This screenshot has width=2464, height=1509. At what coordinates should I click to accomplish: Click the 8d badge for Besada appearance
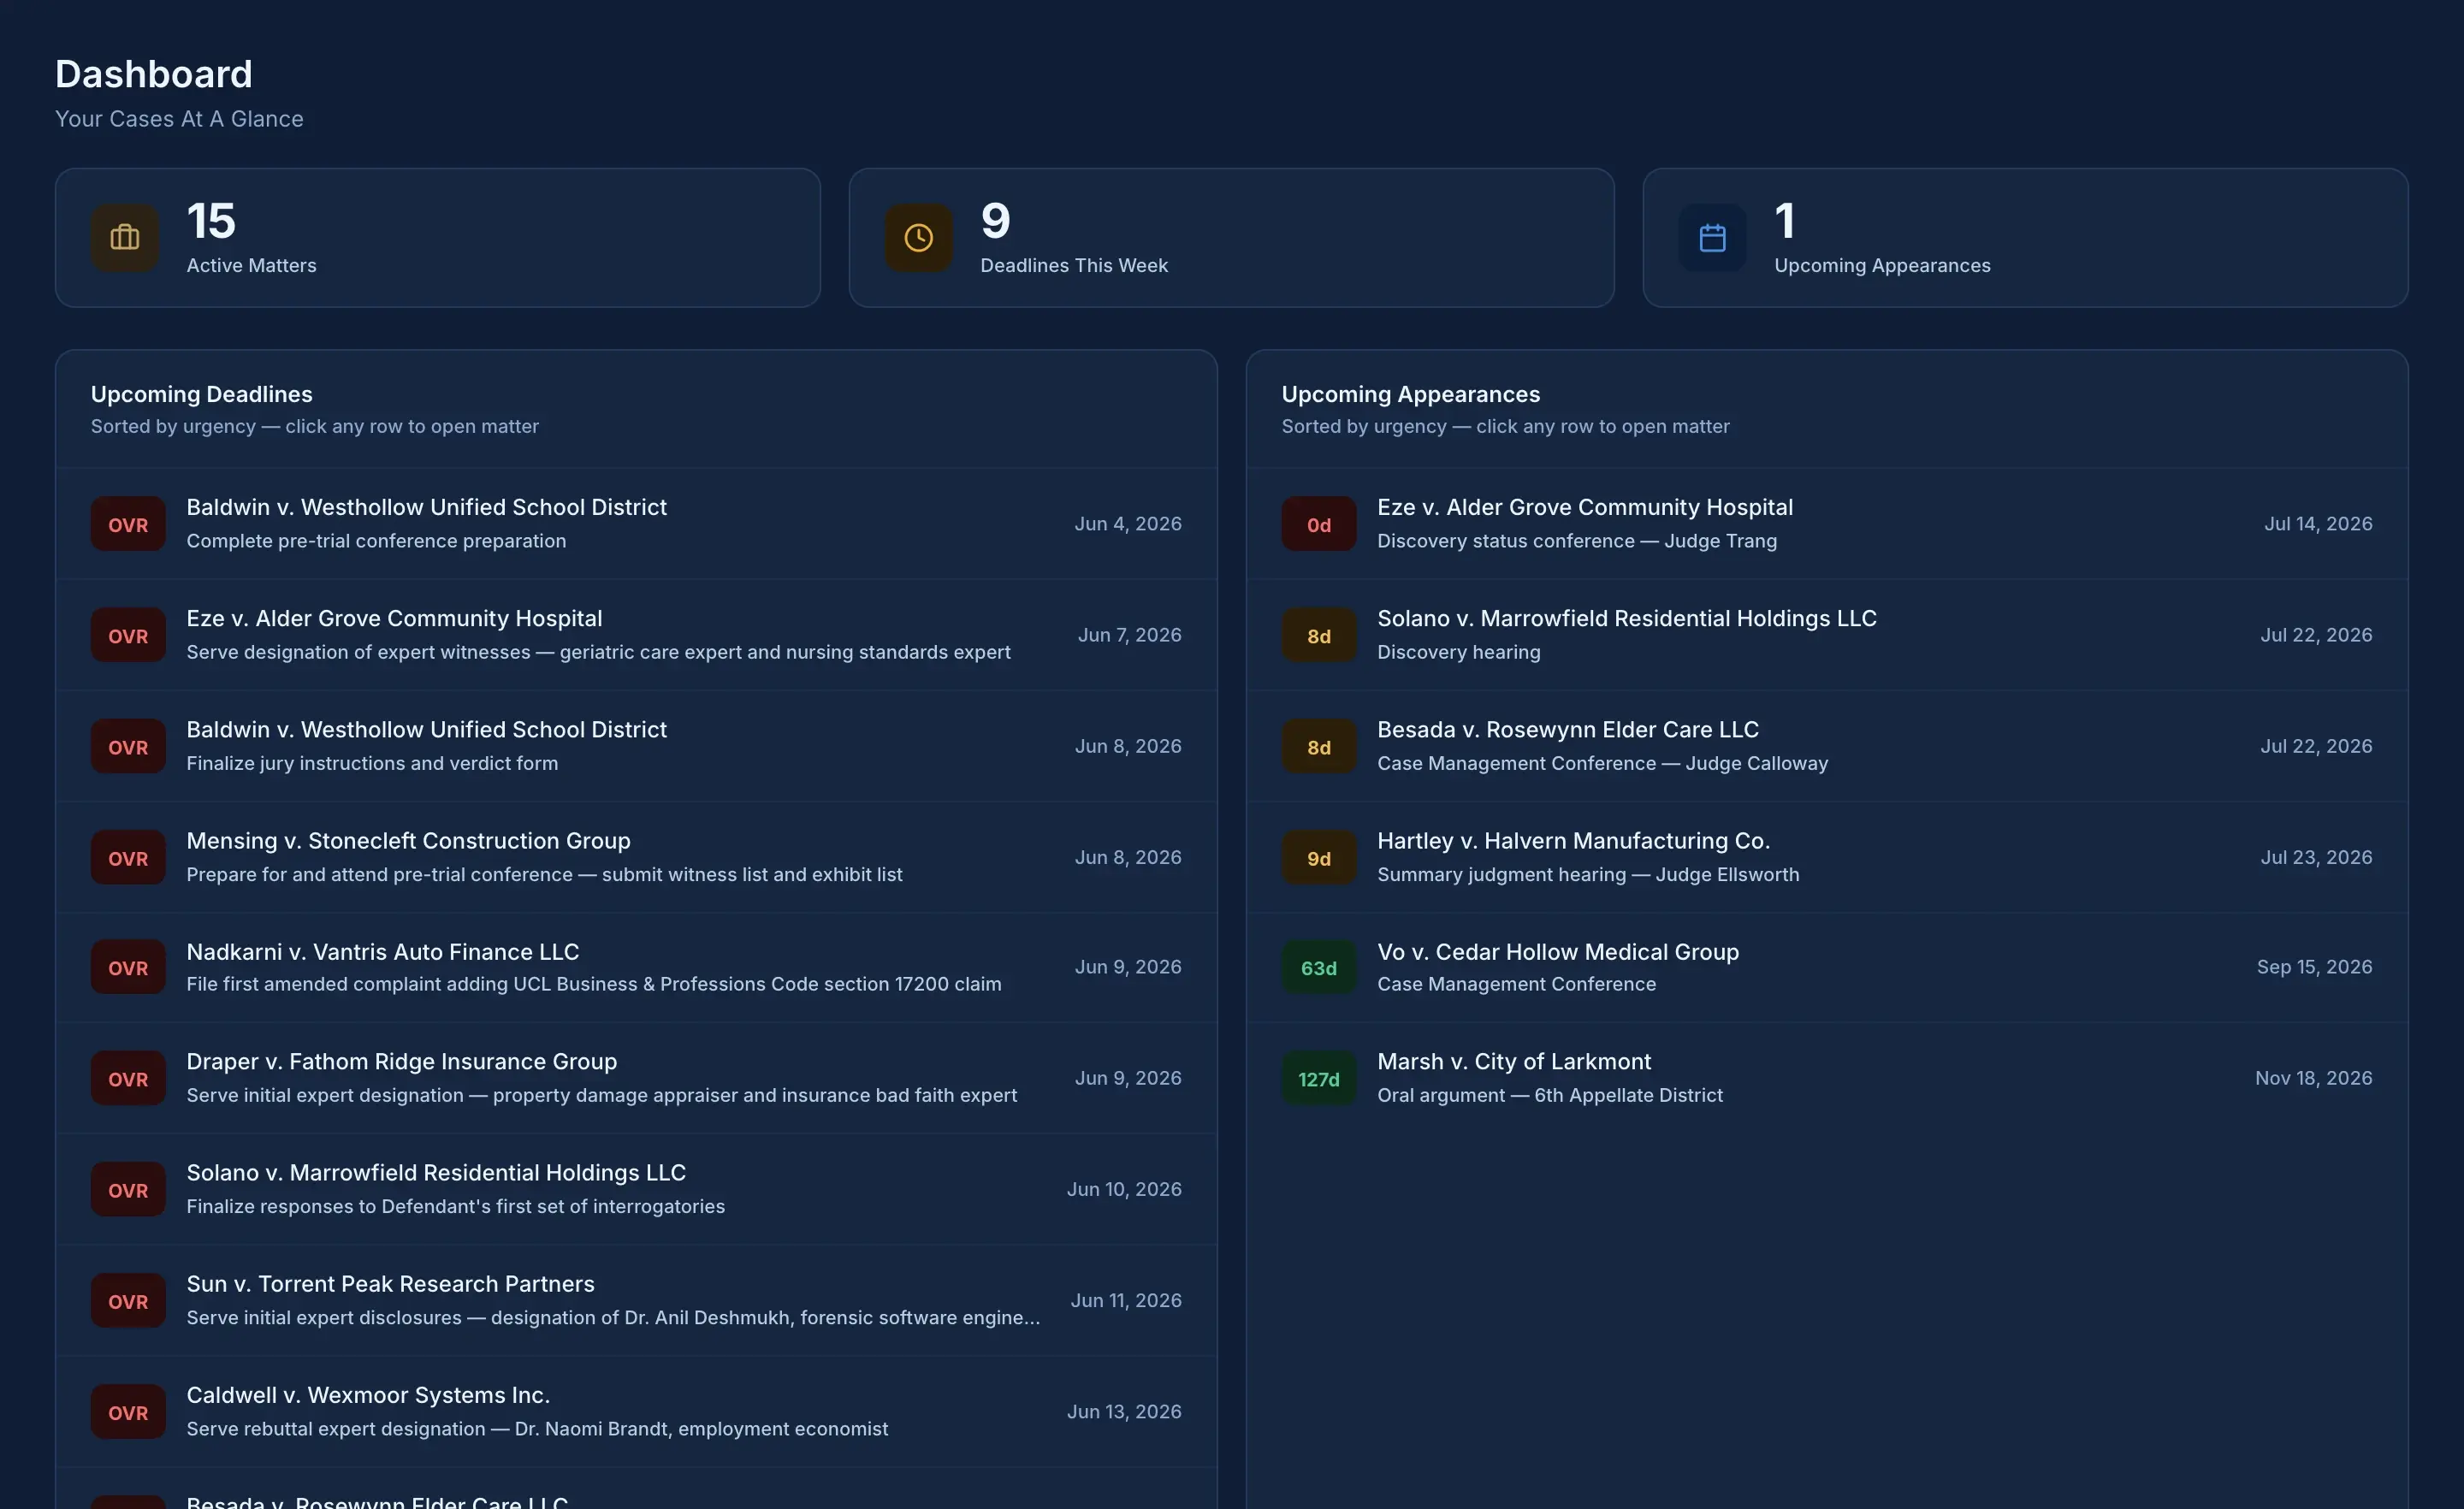[x=1319, y=746]
